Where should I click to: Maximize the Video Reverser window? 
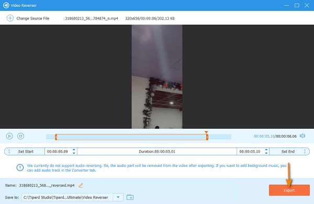pos(297,5)
